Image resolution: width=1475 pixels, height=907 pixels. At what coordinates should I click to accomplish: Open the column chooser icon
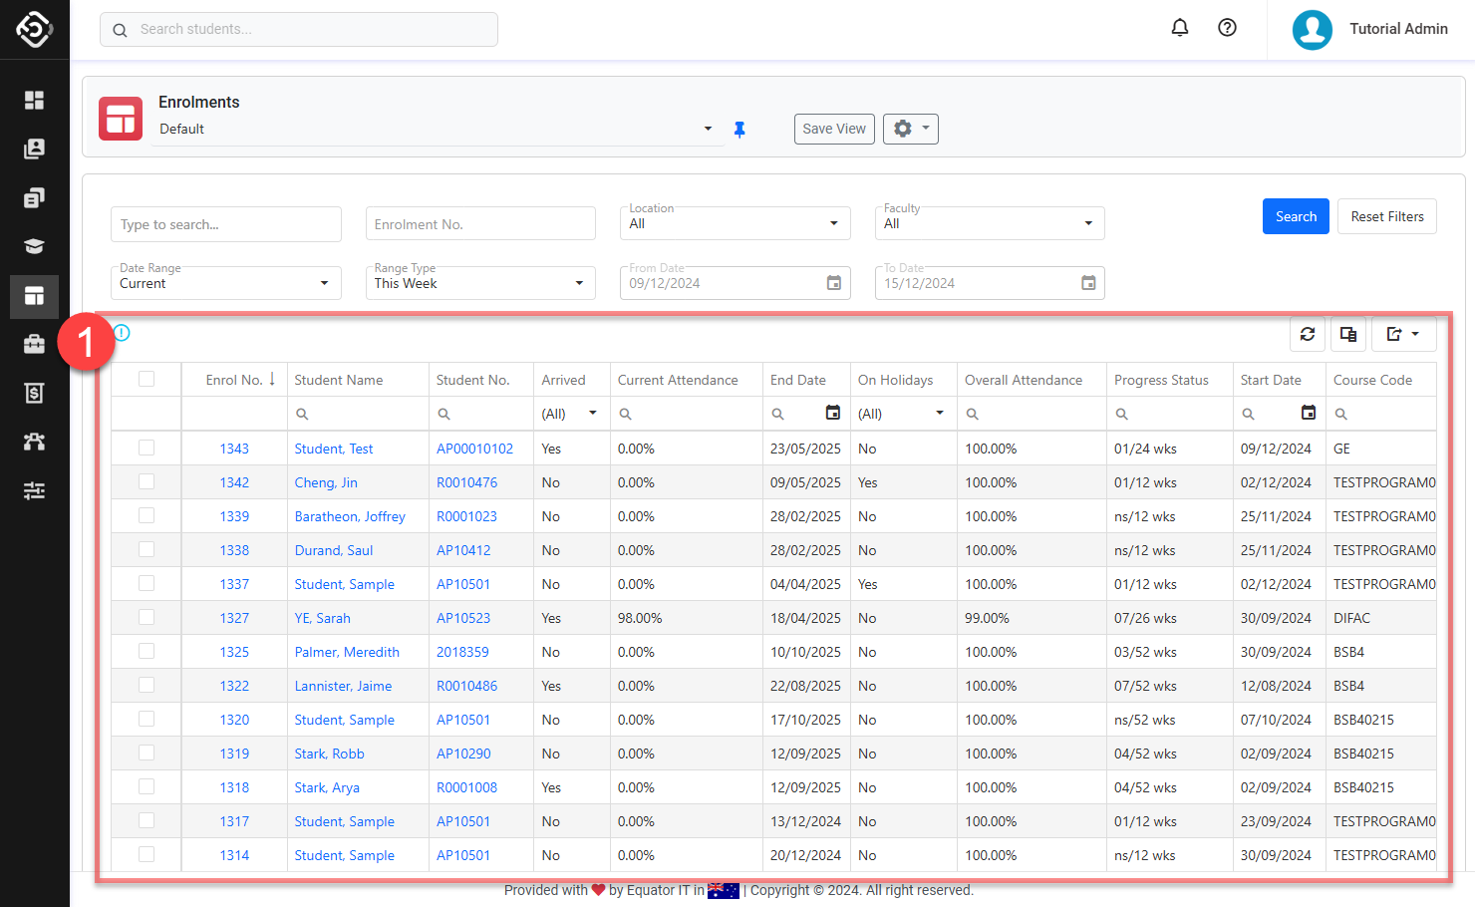pos(1348,335)
